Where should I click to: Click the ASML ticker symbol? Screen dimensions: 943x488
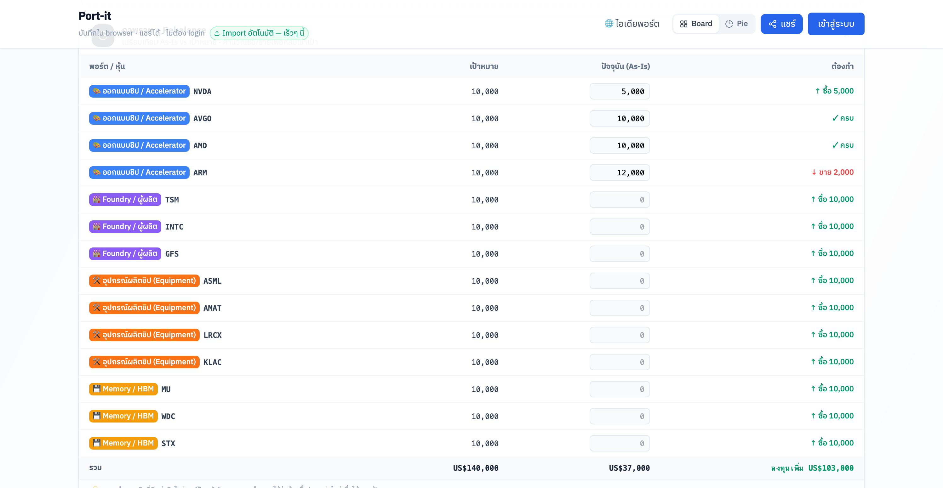pos(212,281)
